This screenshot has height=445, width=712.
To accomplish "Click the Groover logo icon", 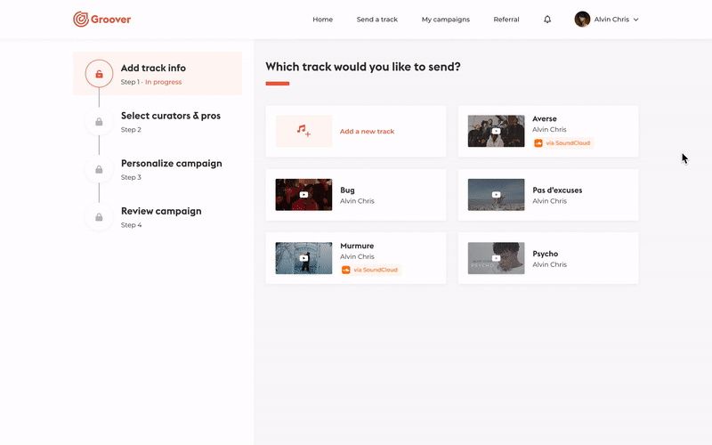I will 81,19.
